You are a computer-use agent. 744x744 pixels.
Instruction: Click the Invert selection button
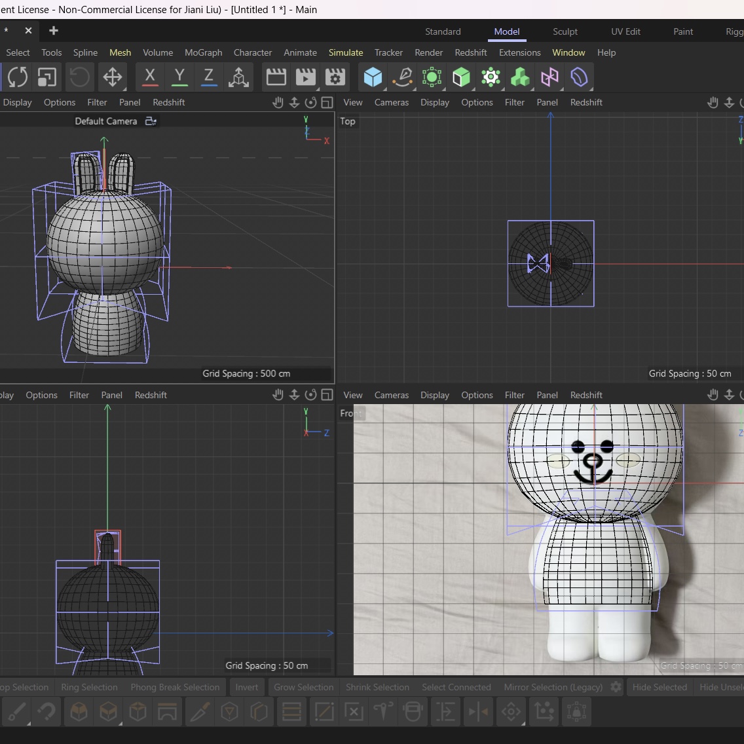(247, 687)
